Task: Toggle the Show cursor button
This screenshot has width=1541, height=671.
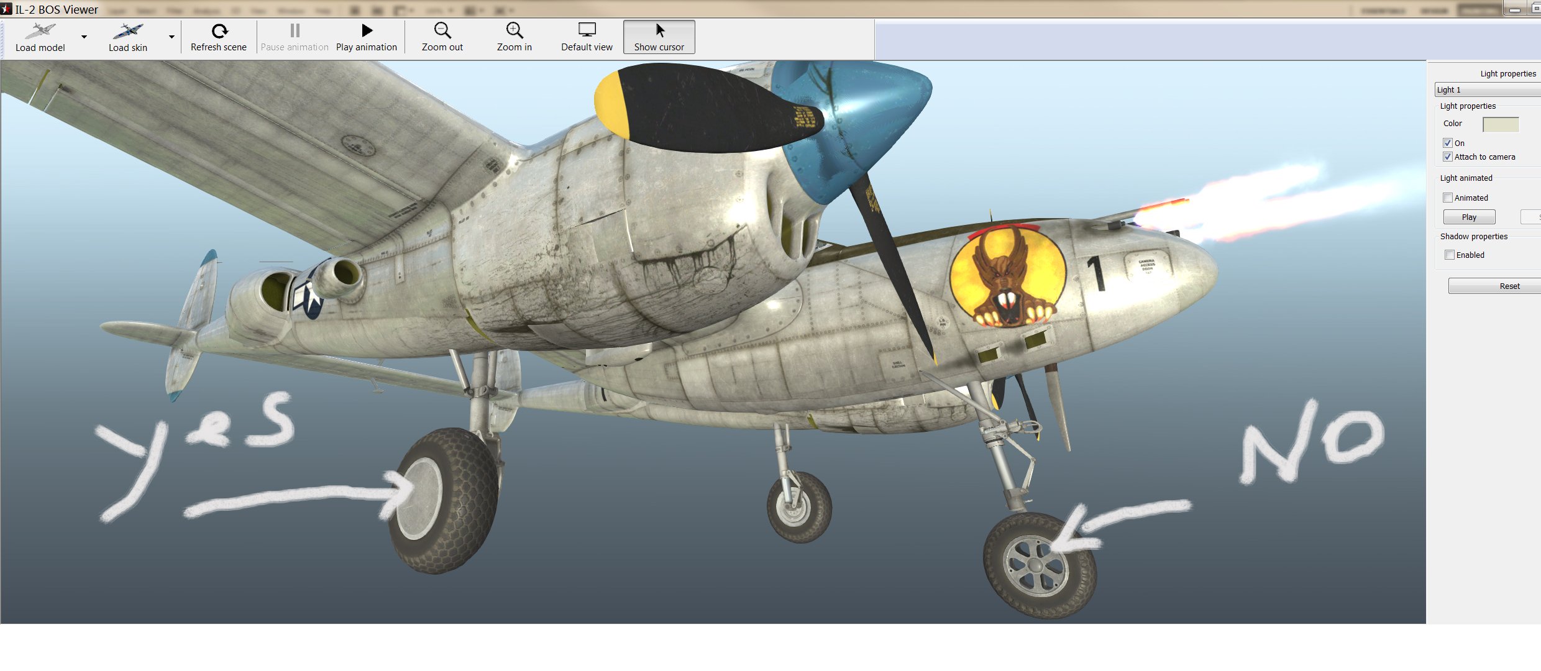Action: click(x=659, y=37)
